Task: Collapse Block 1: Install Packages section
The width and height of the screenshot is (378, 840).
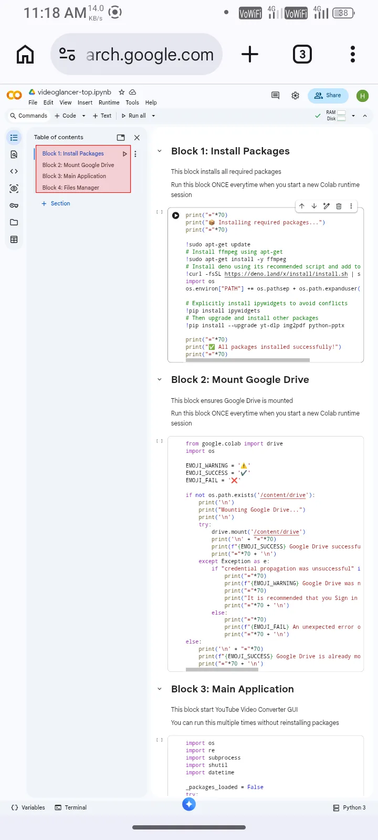Action: [160, 151]
